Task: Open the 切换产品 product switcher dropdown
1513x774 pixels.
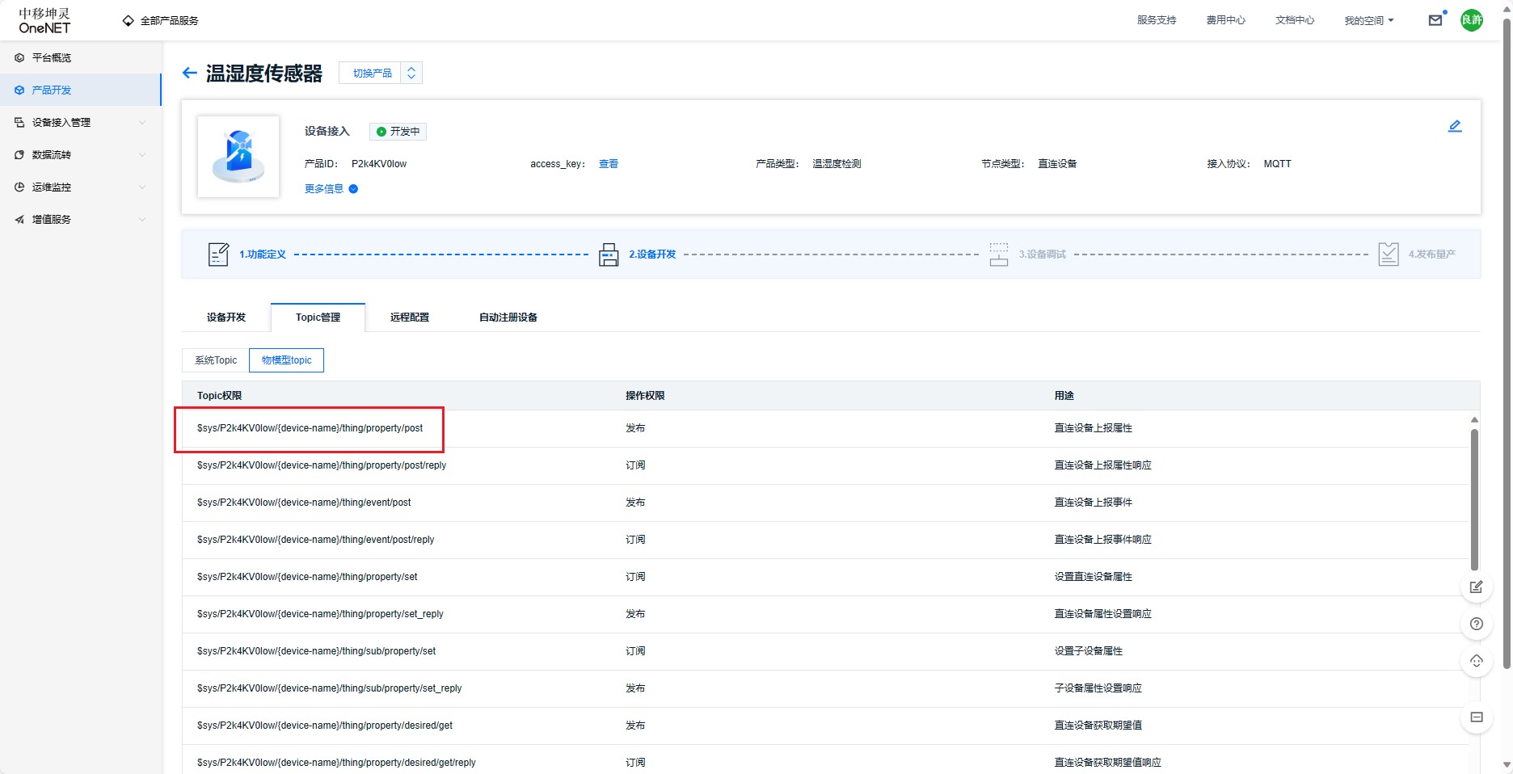Action: (381, 74)
